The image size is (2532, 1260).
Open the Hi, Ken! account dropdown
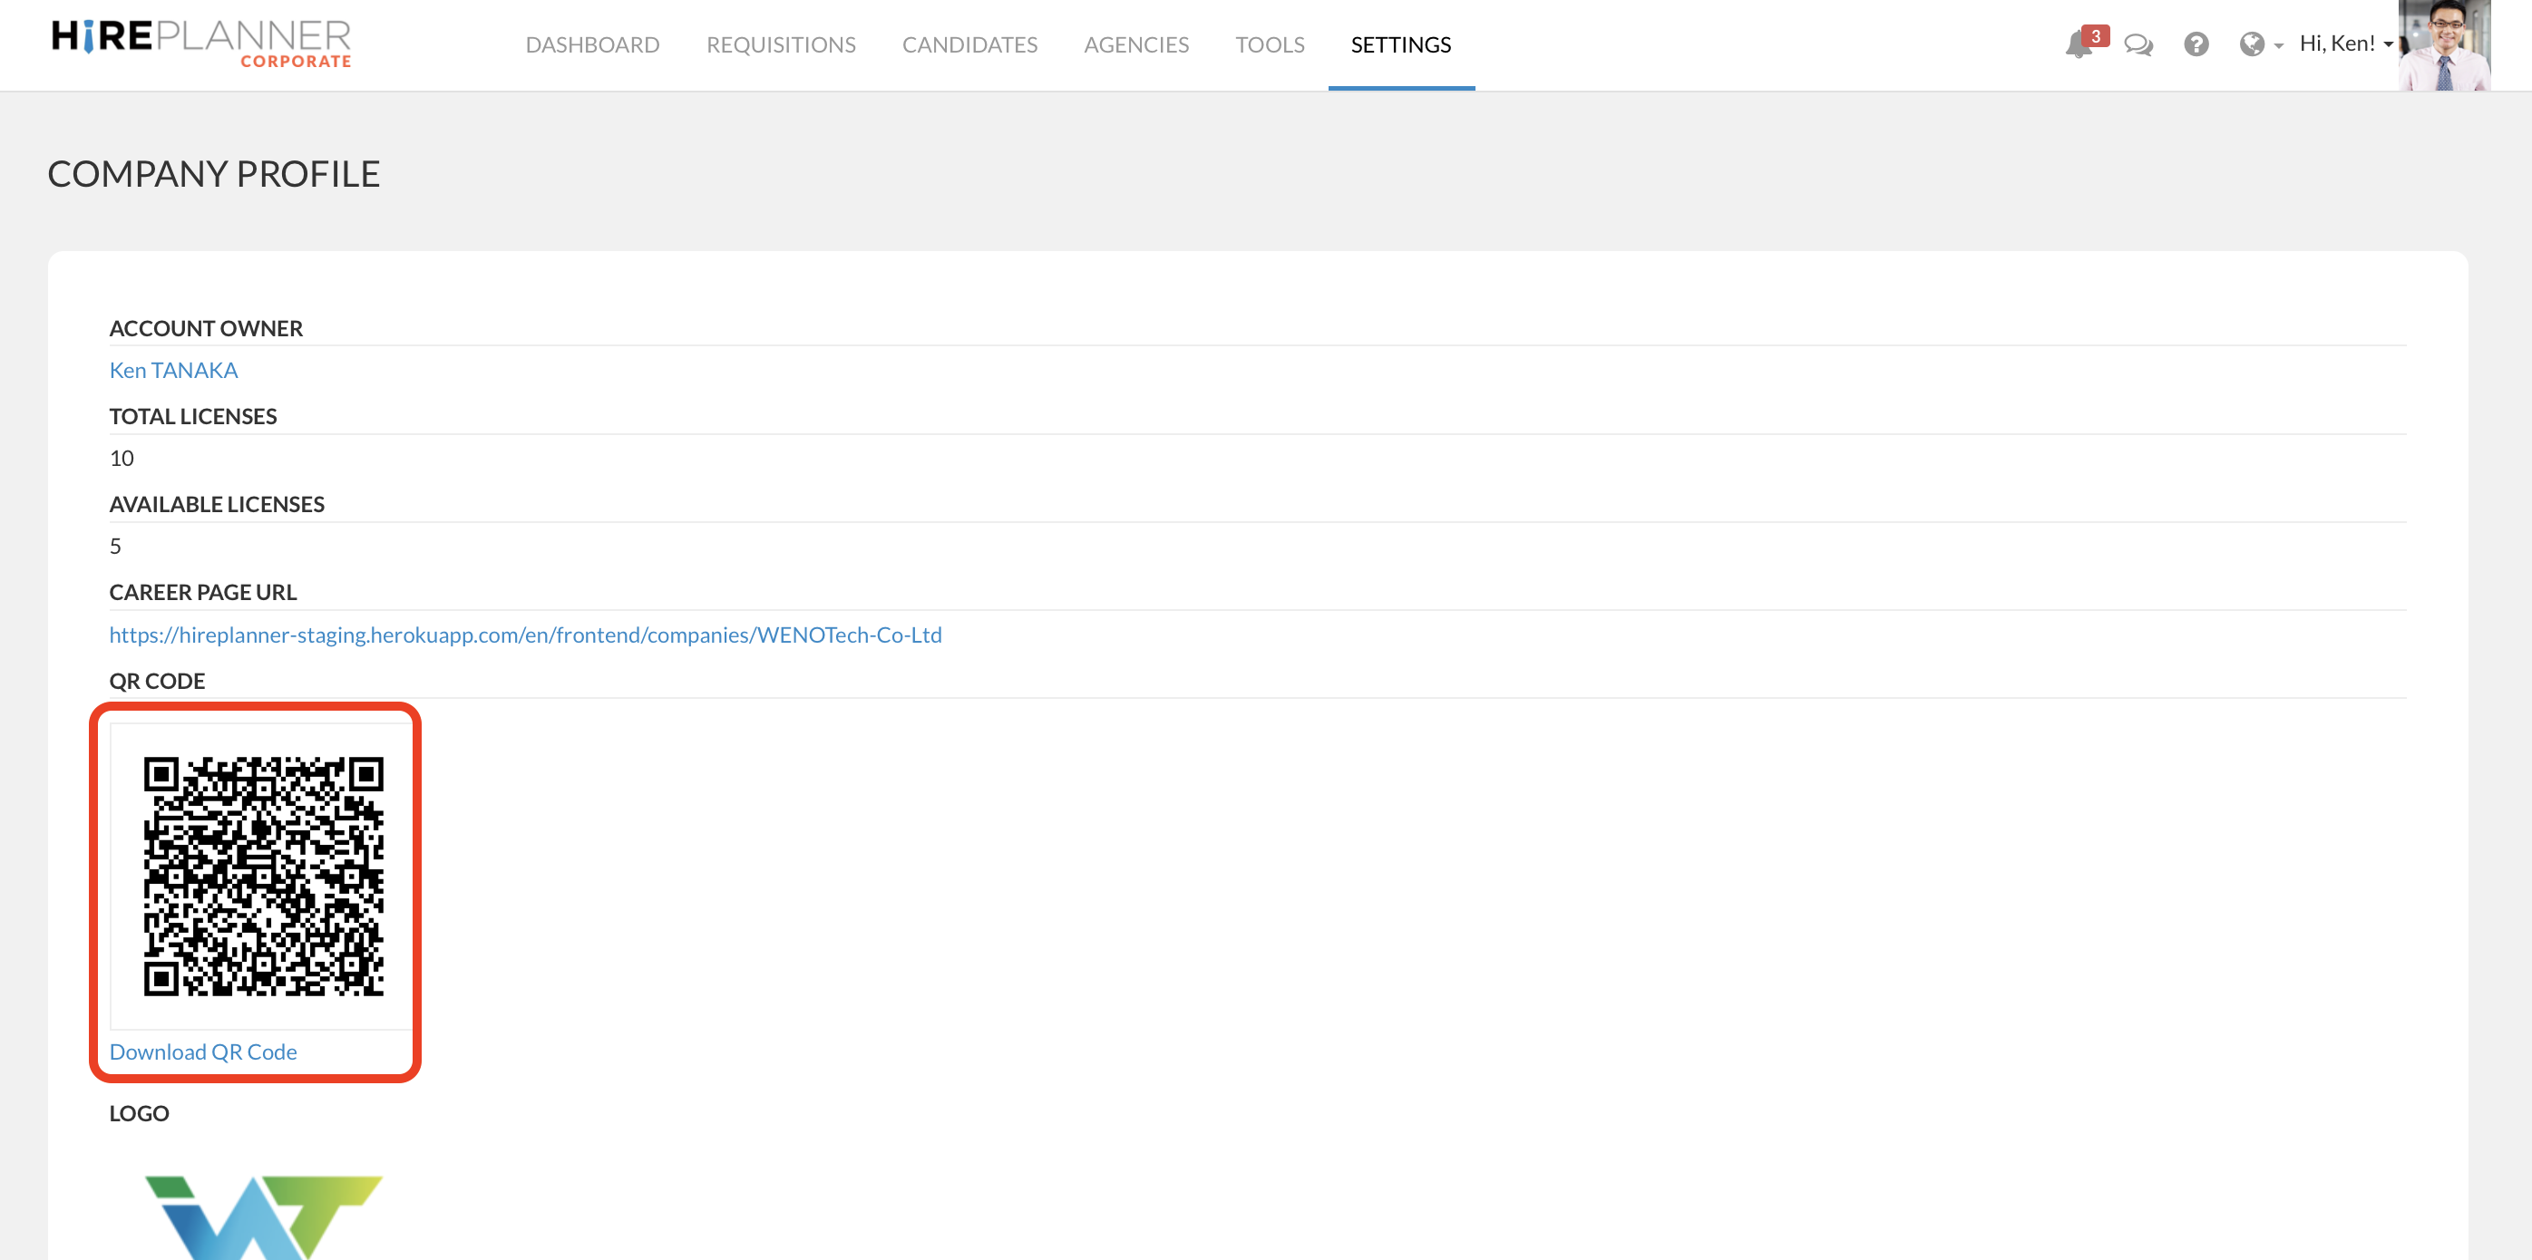click(2337, 44)
